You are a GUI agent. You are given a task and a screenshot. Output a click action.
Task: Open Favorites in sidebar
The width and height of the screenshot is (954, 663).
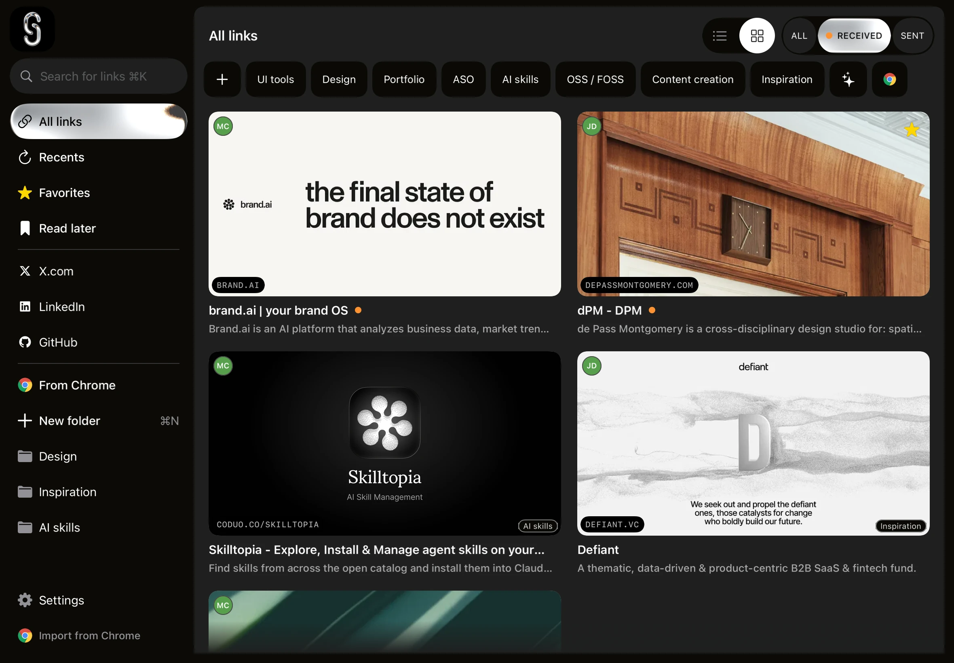pyautogui.click(x=99, y=193)
